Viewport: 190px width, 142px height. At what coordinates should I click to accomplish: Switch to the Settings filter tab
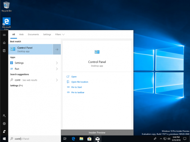click(x=47, y=34)
